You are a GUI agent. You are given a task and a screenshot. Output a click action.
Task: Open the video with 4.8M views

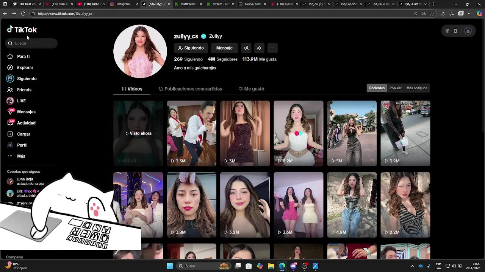point(352,205)
